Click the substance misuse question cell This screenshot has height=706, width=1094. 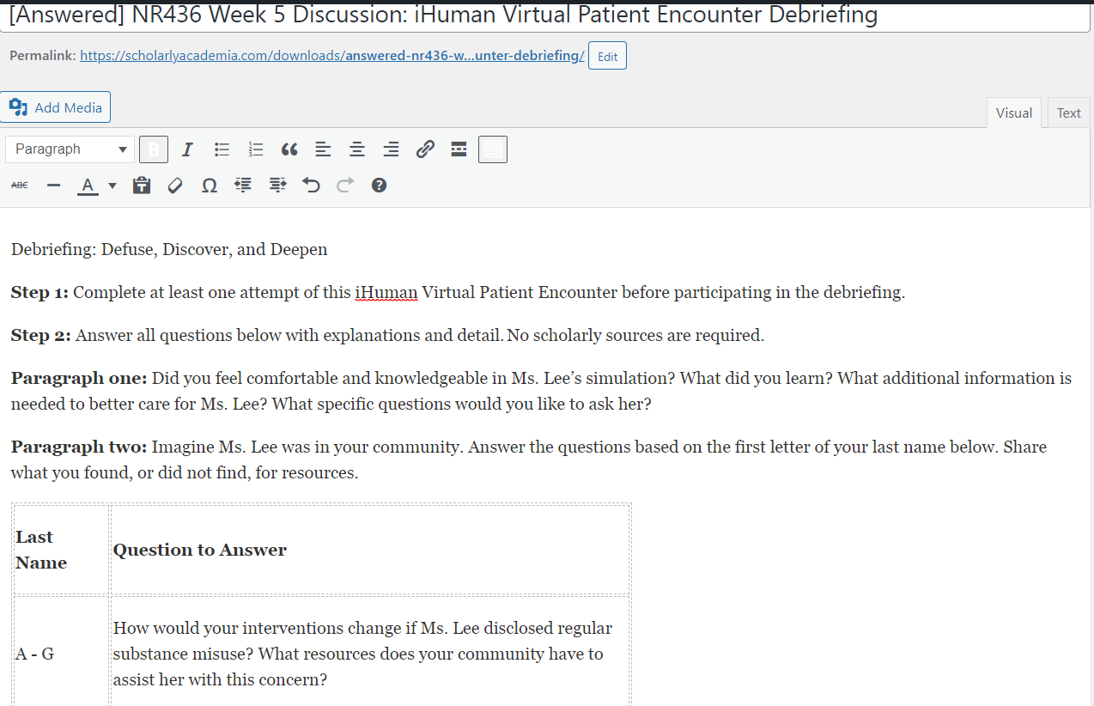(x=370, y=654)
